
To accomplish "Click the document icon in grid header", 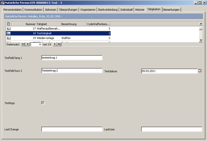I will (8, 24).
